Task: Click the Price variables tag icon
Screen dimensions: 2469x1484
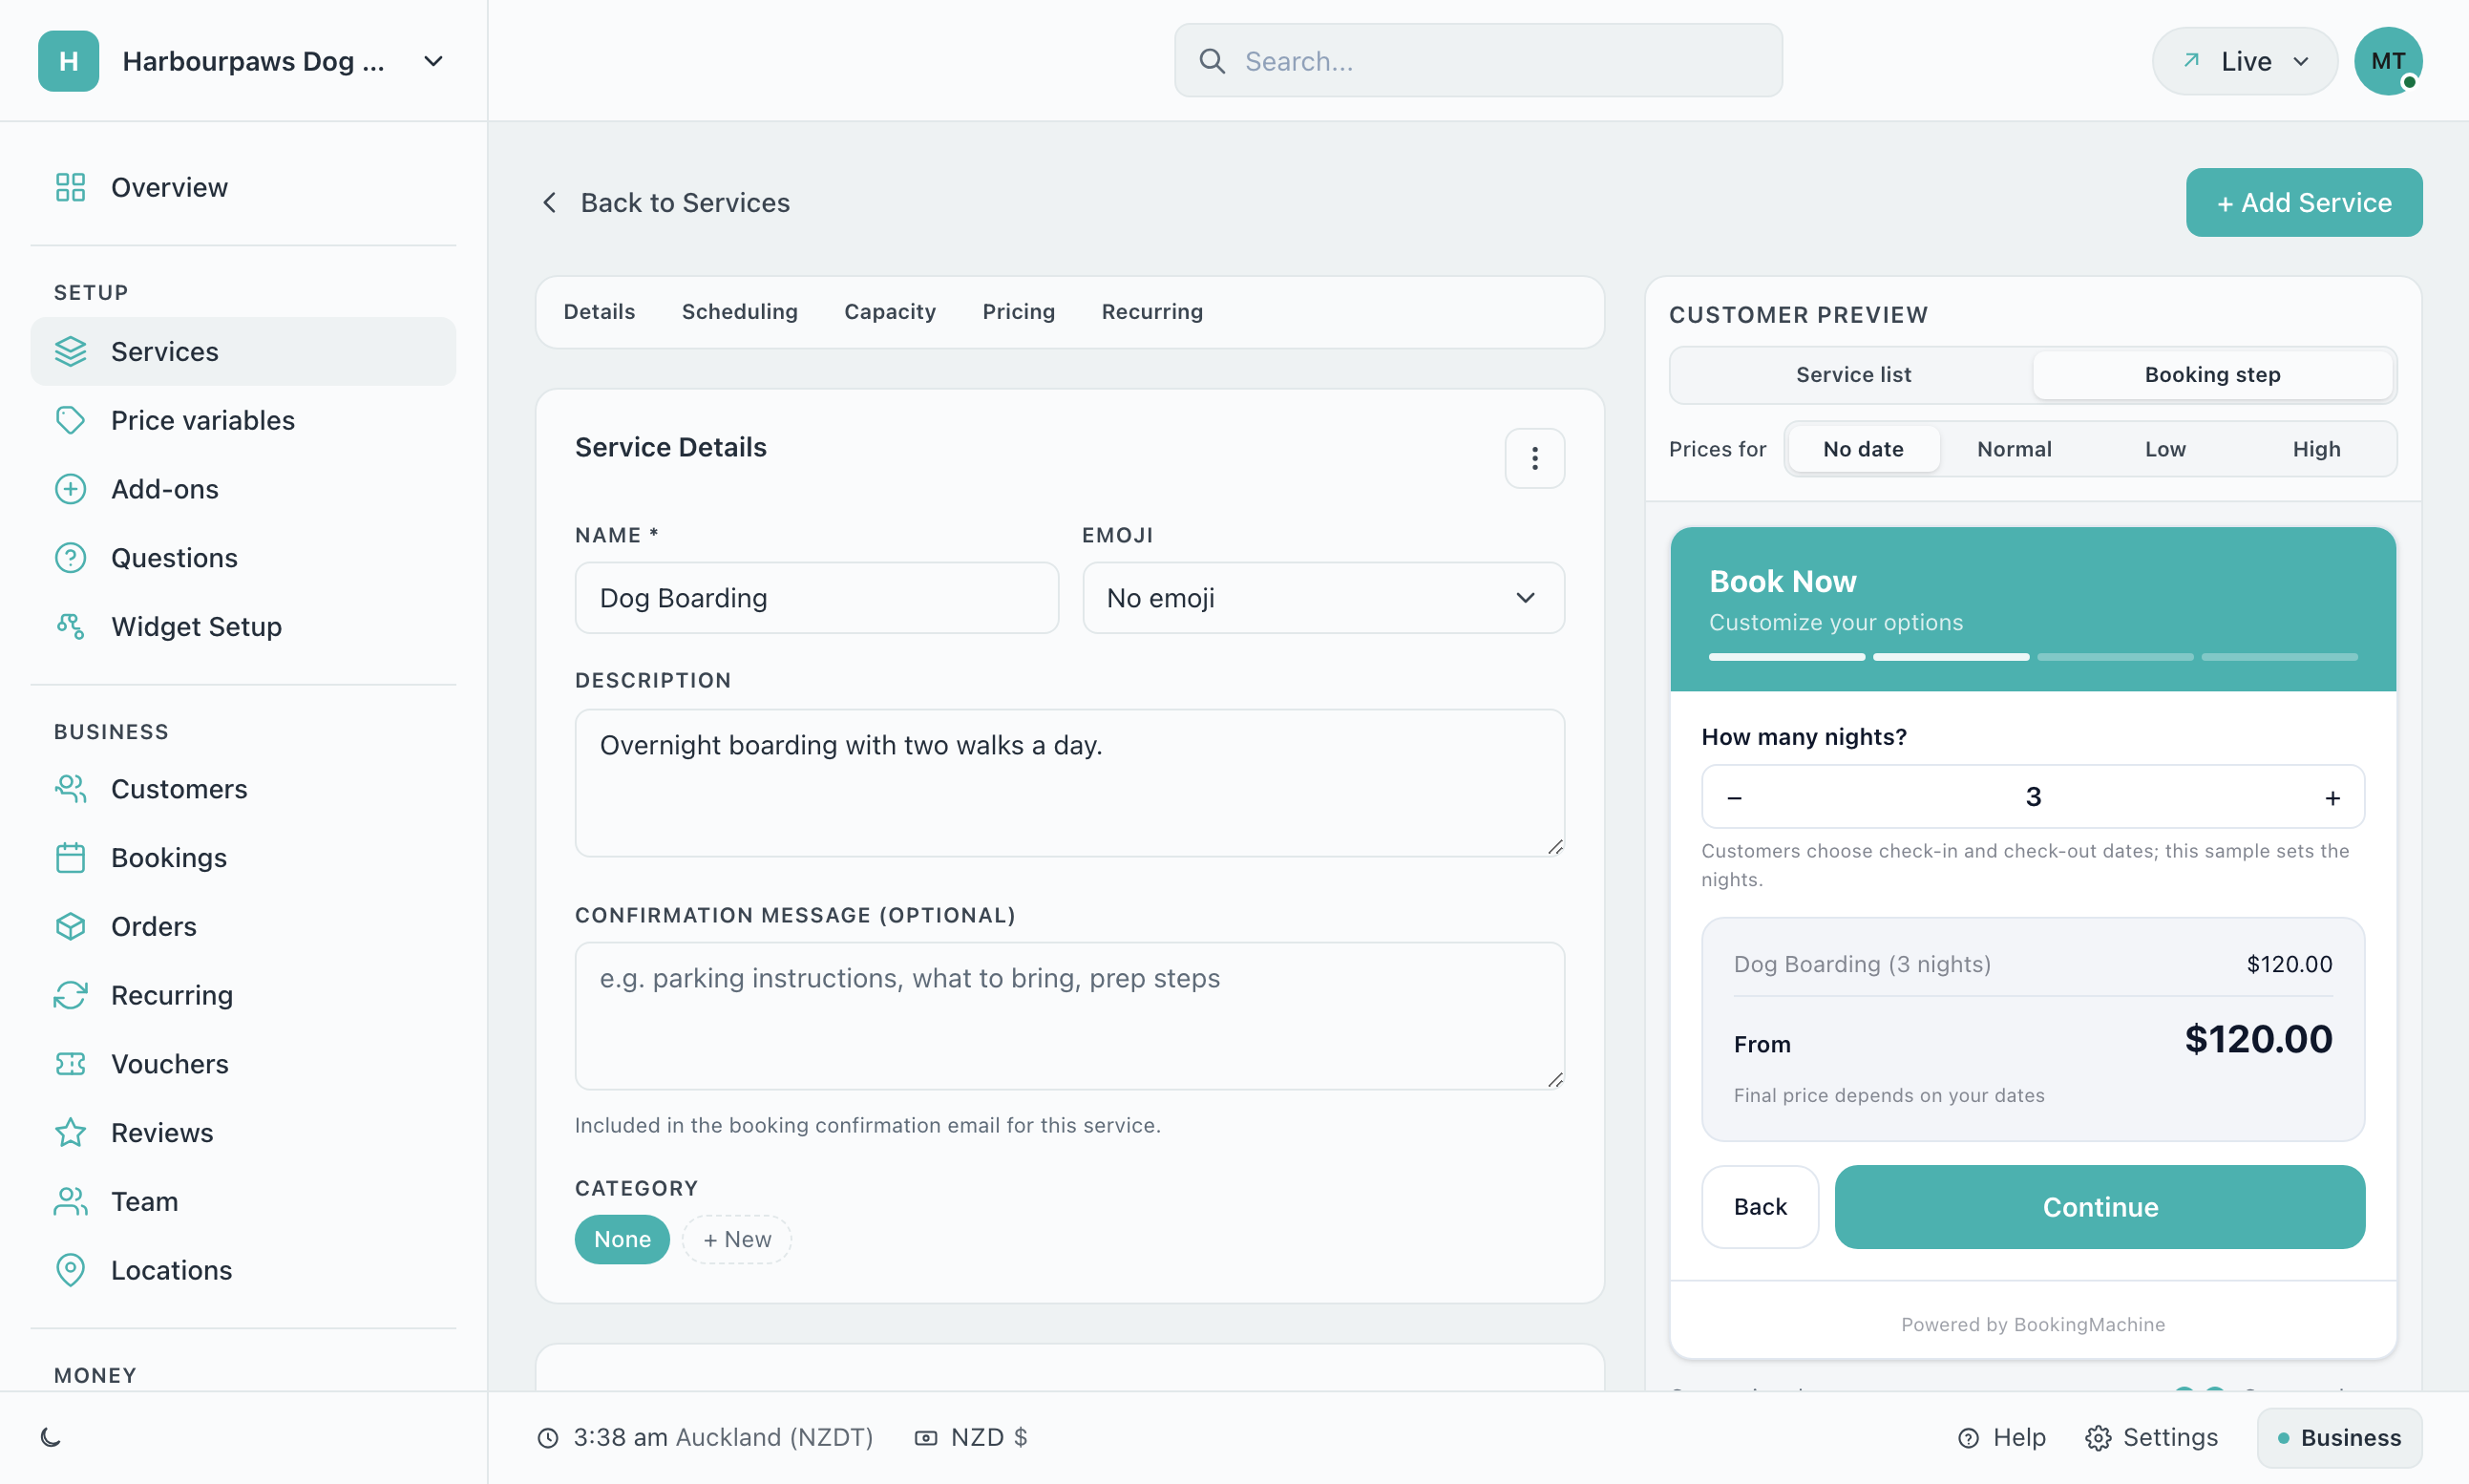Action: (70, 420)
